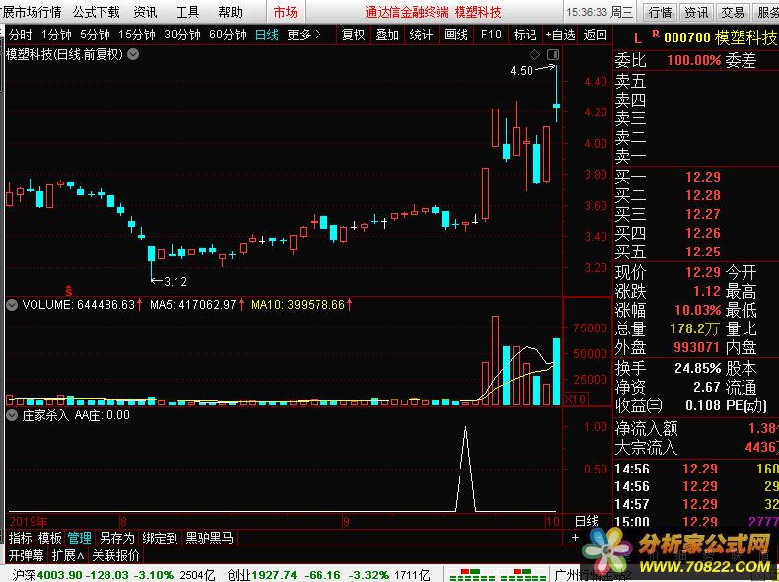Click the 扩展 expander tab

(68, 555)
